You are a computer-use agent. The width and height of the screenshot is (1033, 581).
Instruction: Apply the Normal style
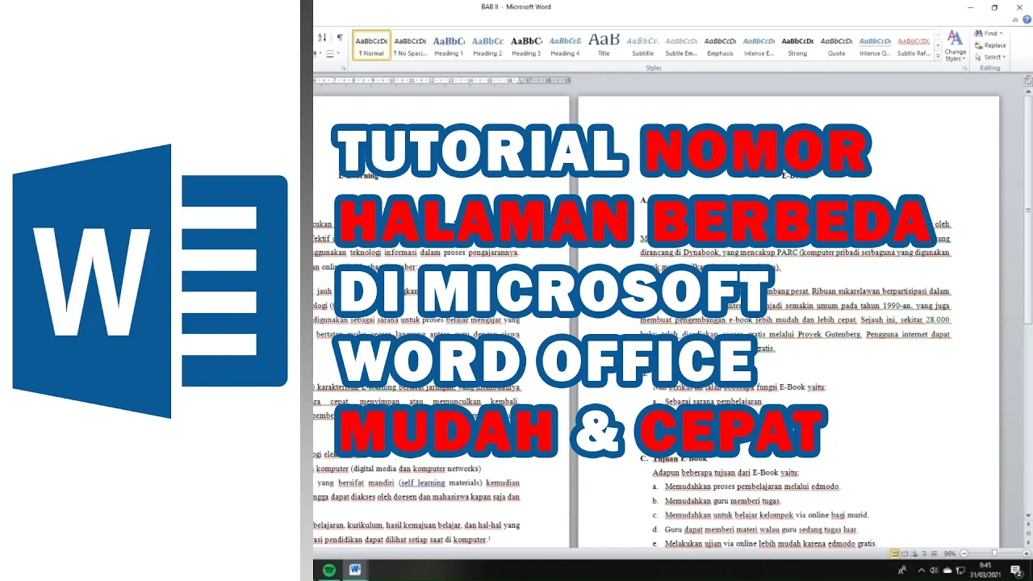(x=371, y=45)
